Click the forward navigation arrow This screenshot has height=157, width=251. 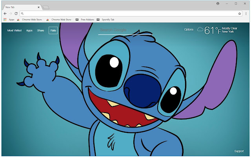coord(11,14)
